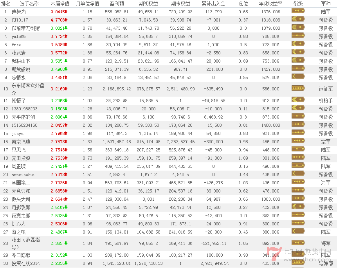Click the 累计出入金 column header
The image size is (337, 268).
[x=213, y=4]
